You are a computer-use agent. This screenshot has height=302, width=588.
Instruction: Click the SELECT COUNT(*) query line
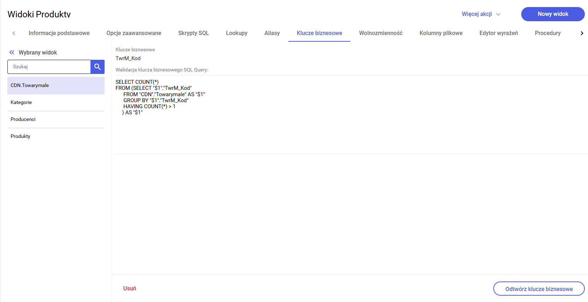137,82
